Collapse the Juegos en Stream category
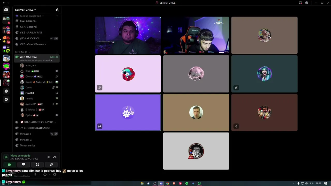This screenshot has height=186, width=331. tap(30, 16)
